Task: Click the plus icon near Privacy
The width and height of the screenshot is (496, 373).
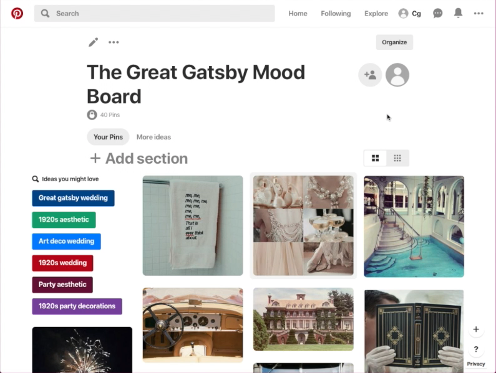Action: (476, 329)
